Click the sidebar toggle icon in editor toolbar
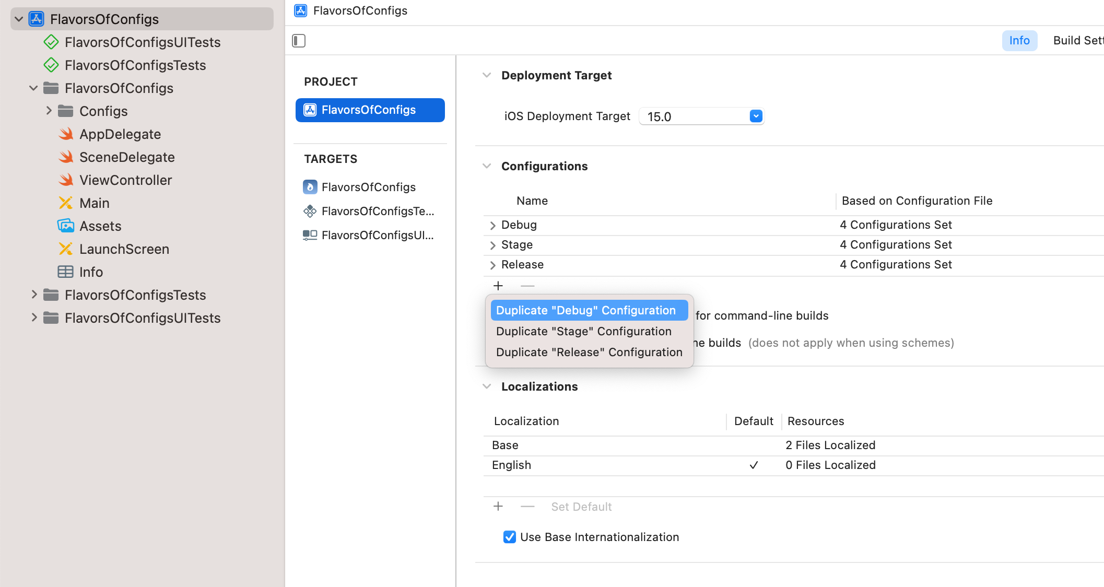This screenshot has height=587, width=1104. pyautogui.click(x=299, y=41)
